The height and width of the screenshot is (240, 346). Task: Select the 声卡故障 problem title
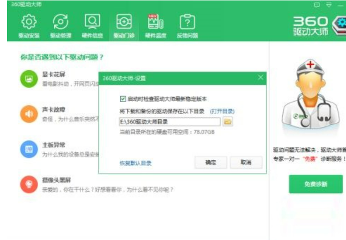click(54, 110)
